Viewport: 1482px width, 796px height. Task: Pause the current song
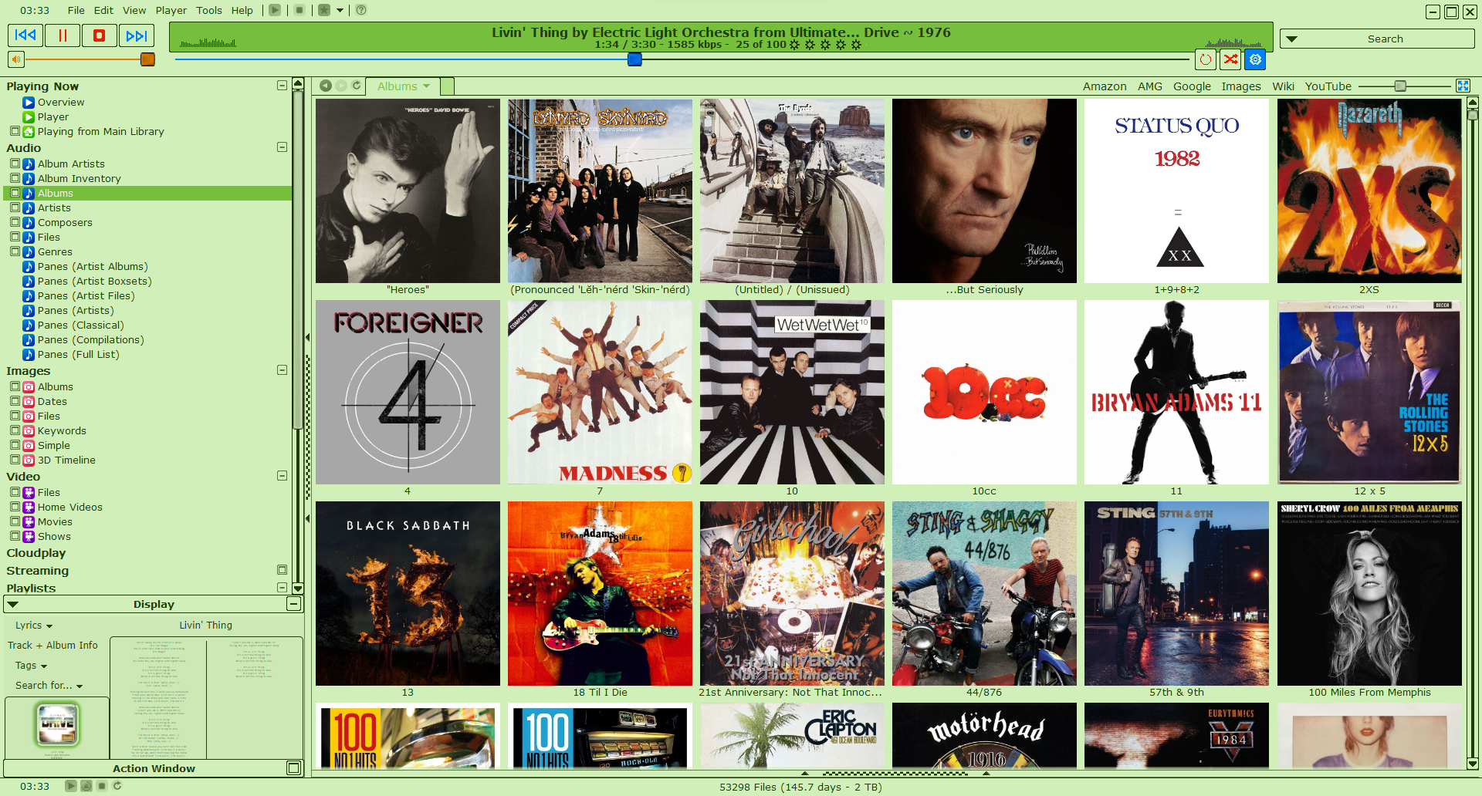pos(63,35)
